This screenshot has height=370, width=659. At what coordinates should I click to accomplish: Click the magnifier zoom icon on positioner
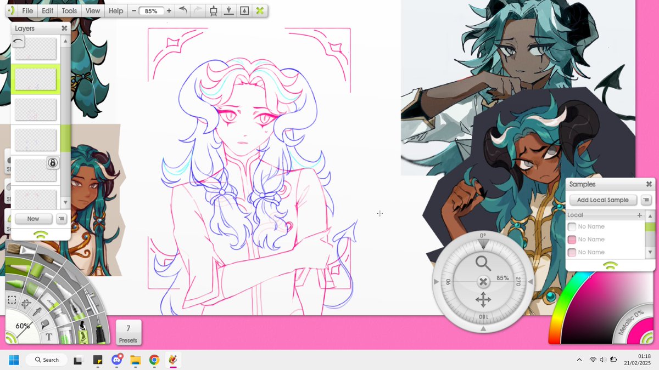[483, 264]
